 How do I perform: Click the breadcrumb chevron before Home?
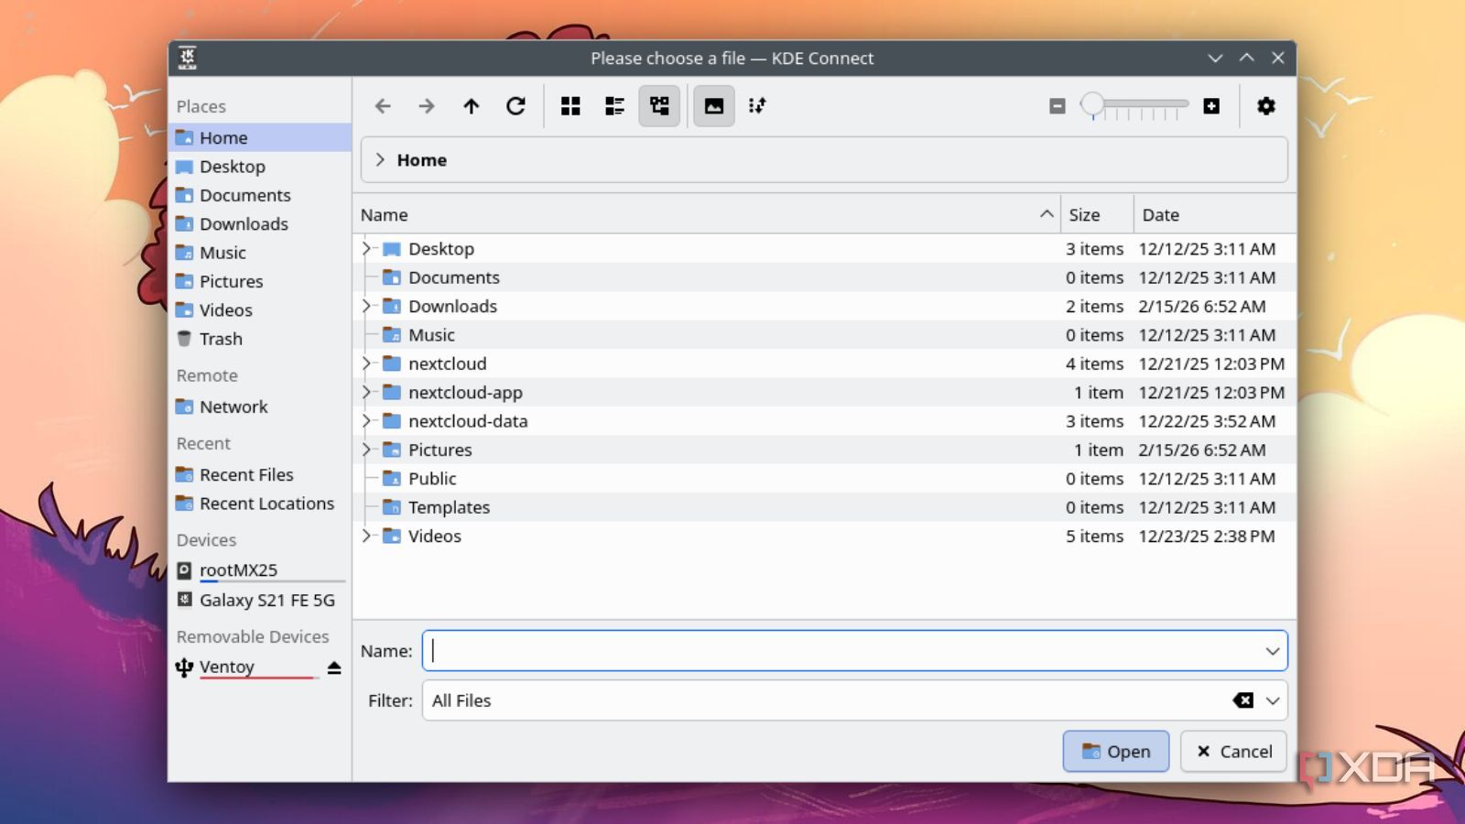click(380, 160)
